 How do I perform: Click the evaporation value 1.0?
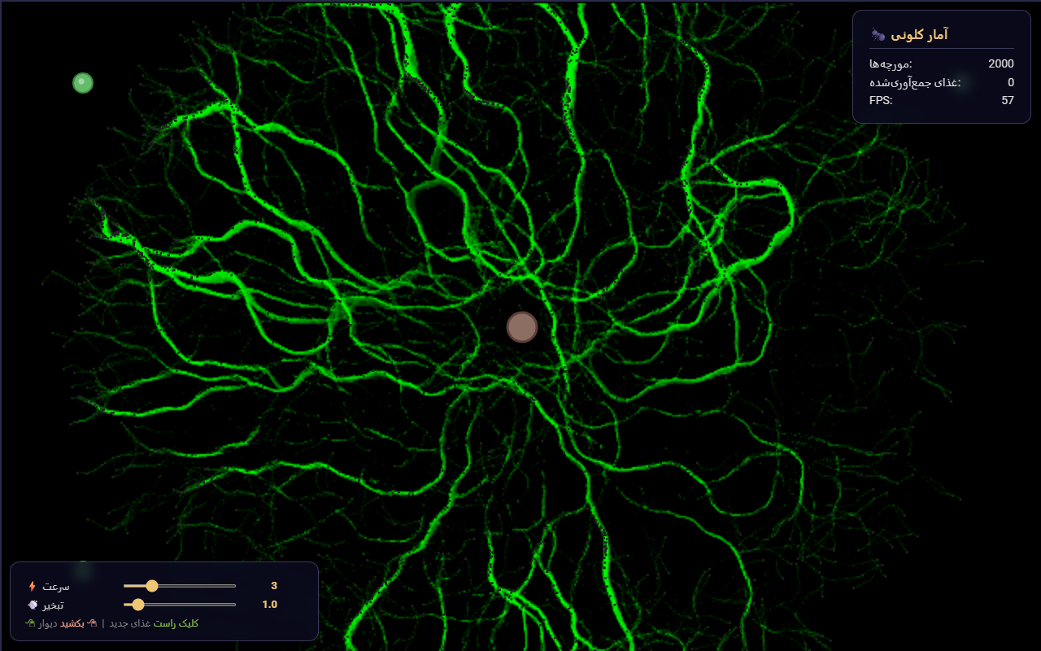[270, 605]
